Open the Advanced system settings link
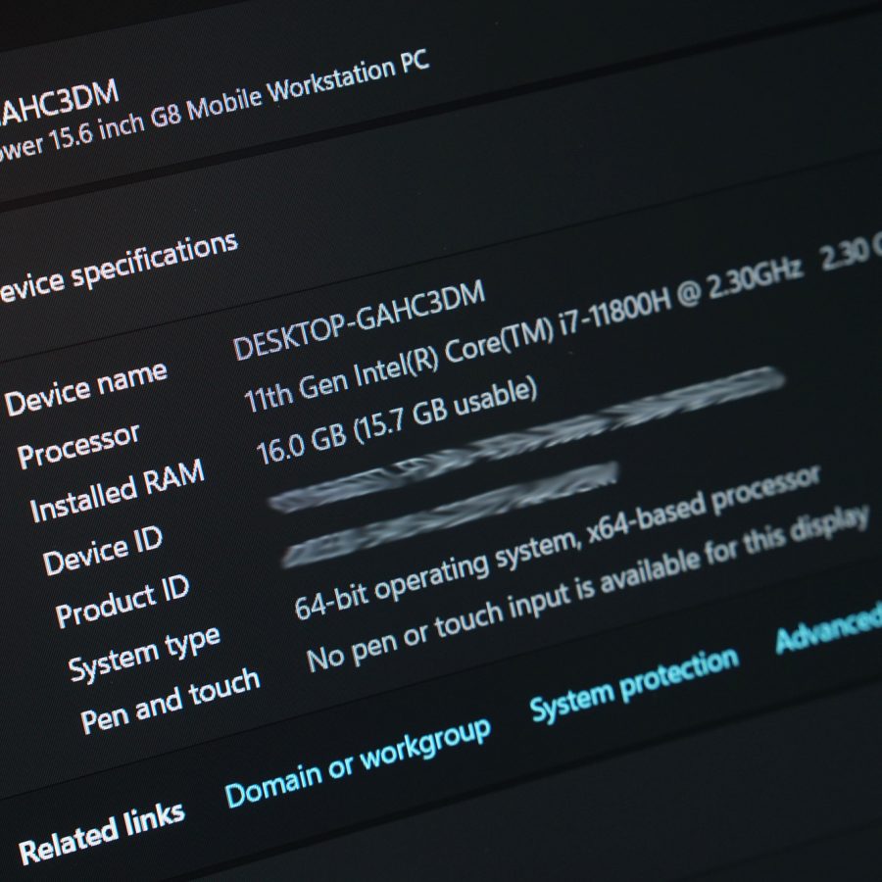Viewport: 882px width, 882px height. (828, 627)
